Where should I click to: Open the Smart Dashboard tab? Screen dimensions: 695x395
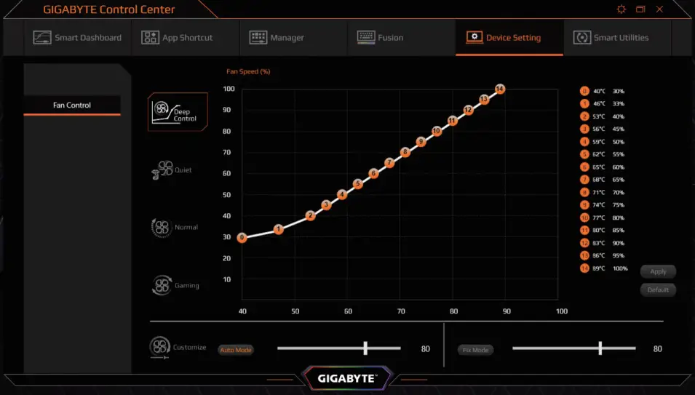point(78,38)
